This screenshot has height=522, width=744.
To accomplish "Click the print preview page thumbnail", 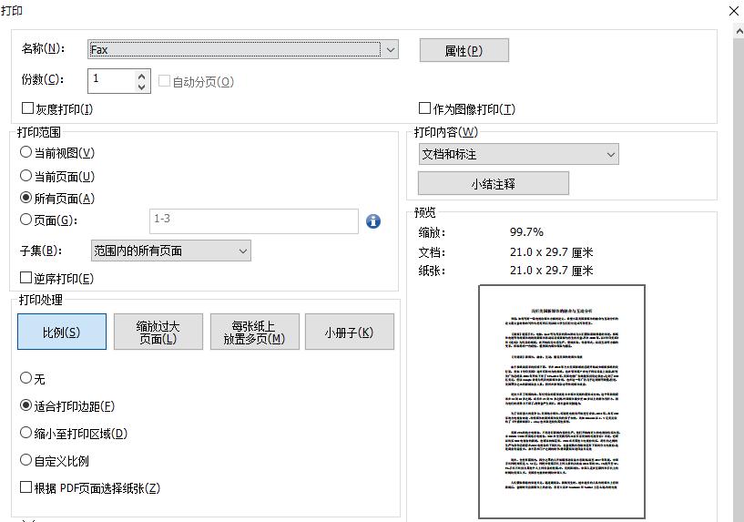I will pyautogui.click(x=562, y=402).
